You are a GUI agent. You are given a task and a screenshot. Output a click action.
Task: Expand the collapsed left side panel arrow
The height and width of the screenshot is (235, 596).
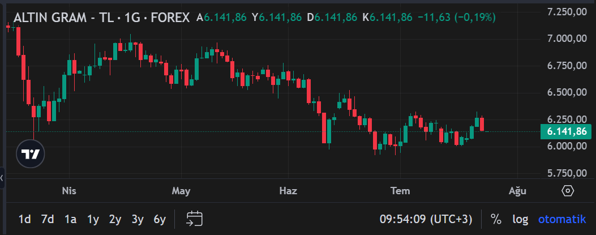2,178
